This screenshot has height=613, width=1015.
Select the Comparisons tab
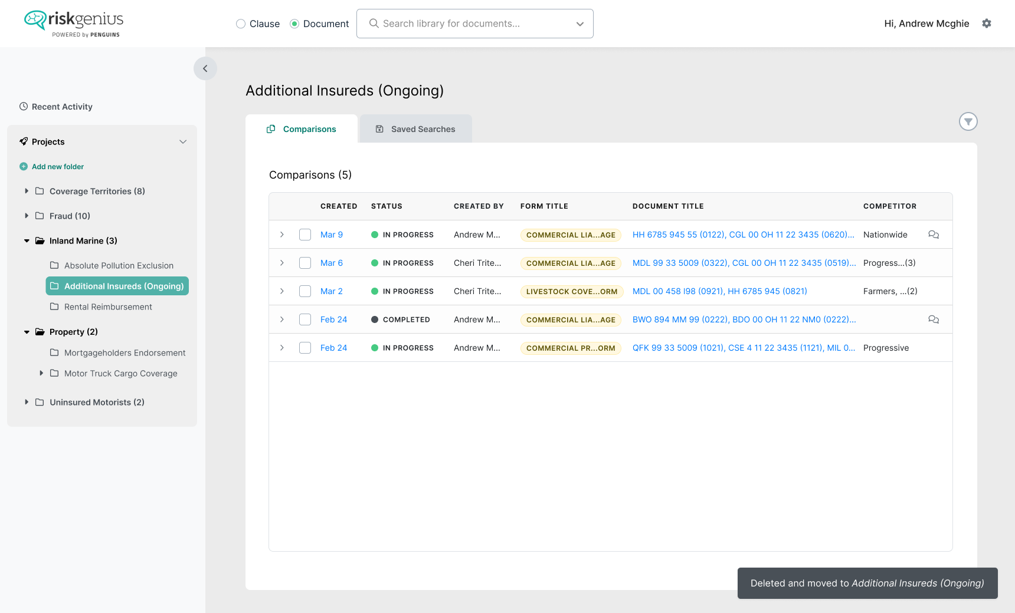pos(302,128)
